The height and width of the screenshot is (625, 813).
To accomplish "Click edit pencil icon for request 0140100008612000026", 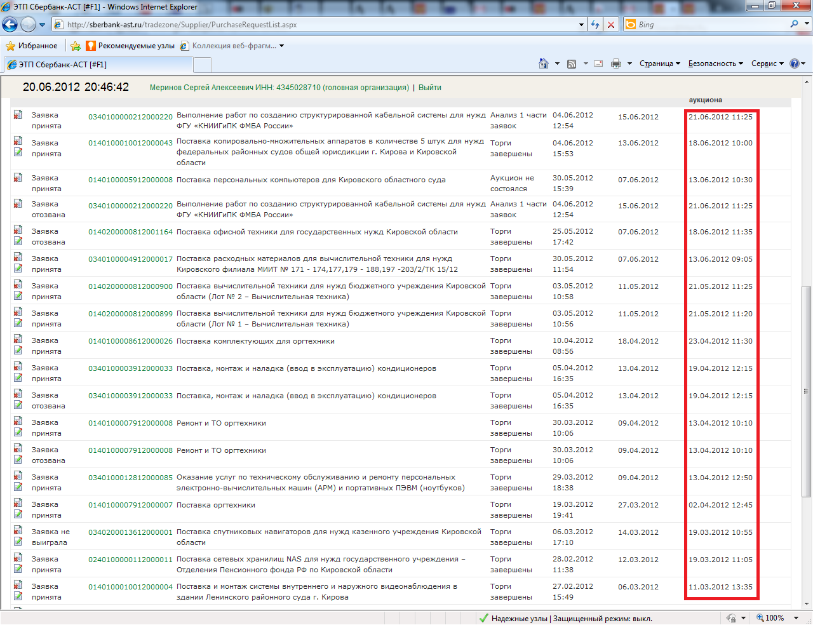I will tap(18, 351).
